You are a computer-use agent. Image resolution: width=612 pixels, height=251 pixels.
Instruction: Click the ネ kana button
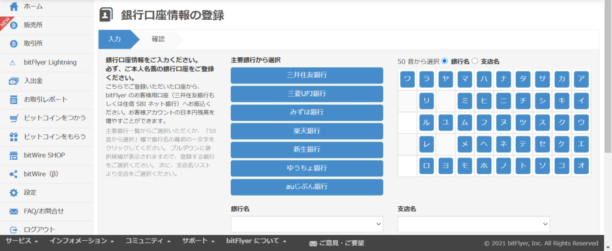(x=503, y=144)
